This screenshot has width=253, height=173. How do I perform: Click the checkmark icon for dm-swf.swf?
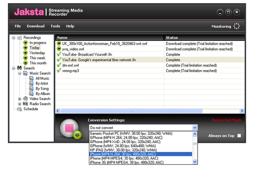click(59, 65)
